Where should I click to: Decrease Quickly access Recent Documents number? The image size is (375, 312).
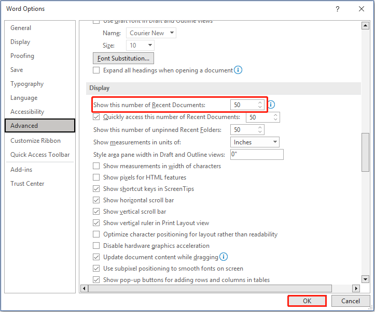pos(275,120)
